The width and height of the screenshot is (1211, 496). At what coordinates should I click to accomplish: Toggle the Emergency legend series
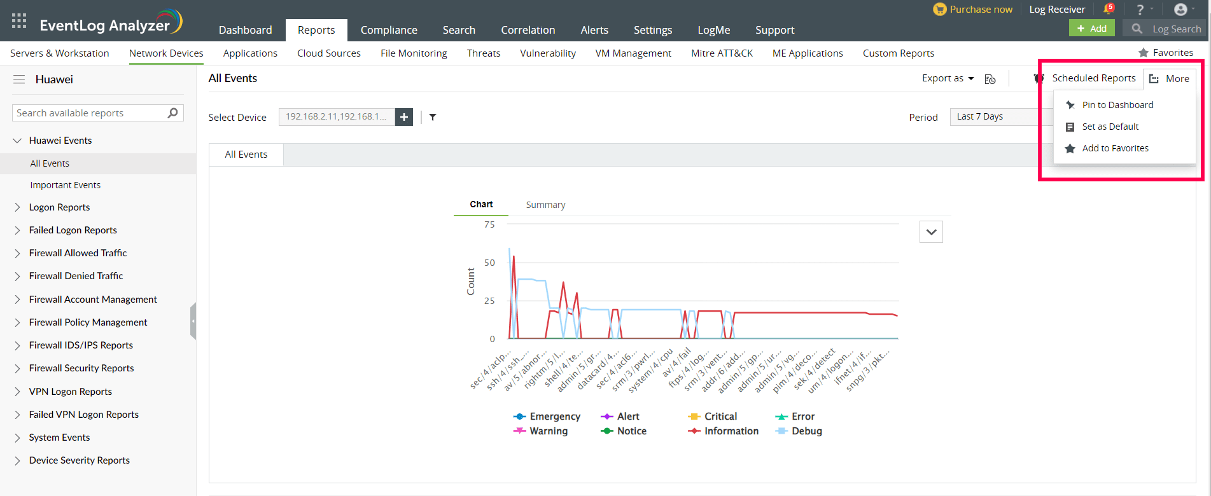tap(547, 417)
